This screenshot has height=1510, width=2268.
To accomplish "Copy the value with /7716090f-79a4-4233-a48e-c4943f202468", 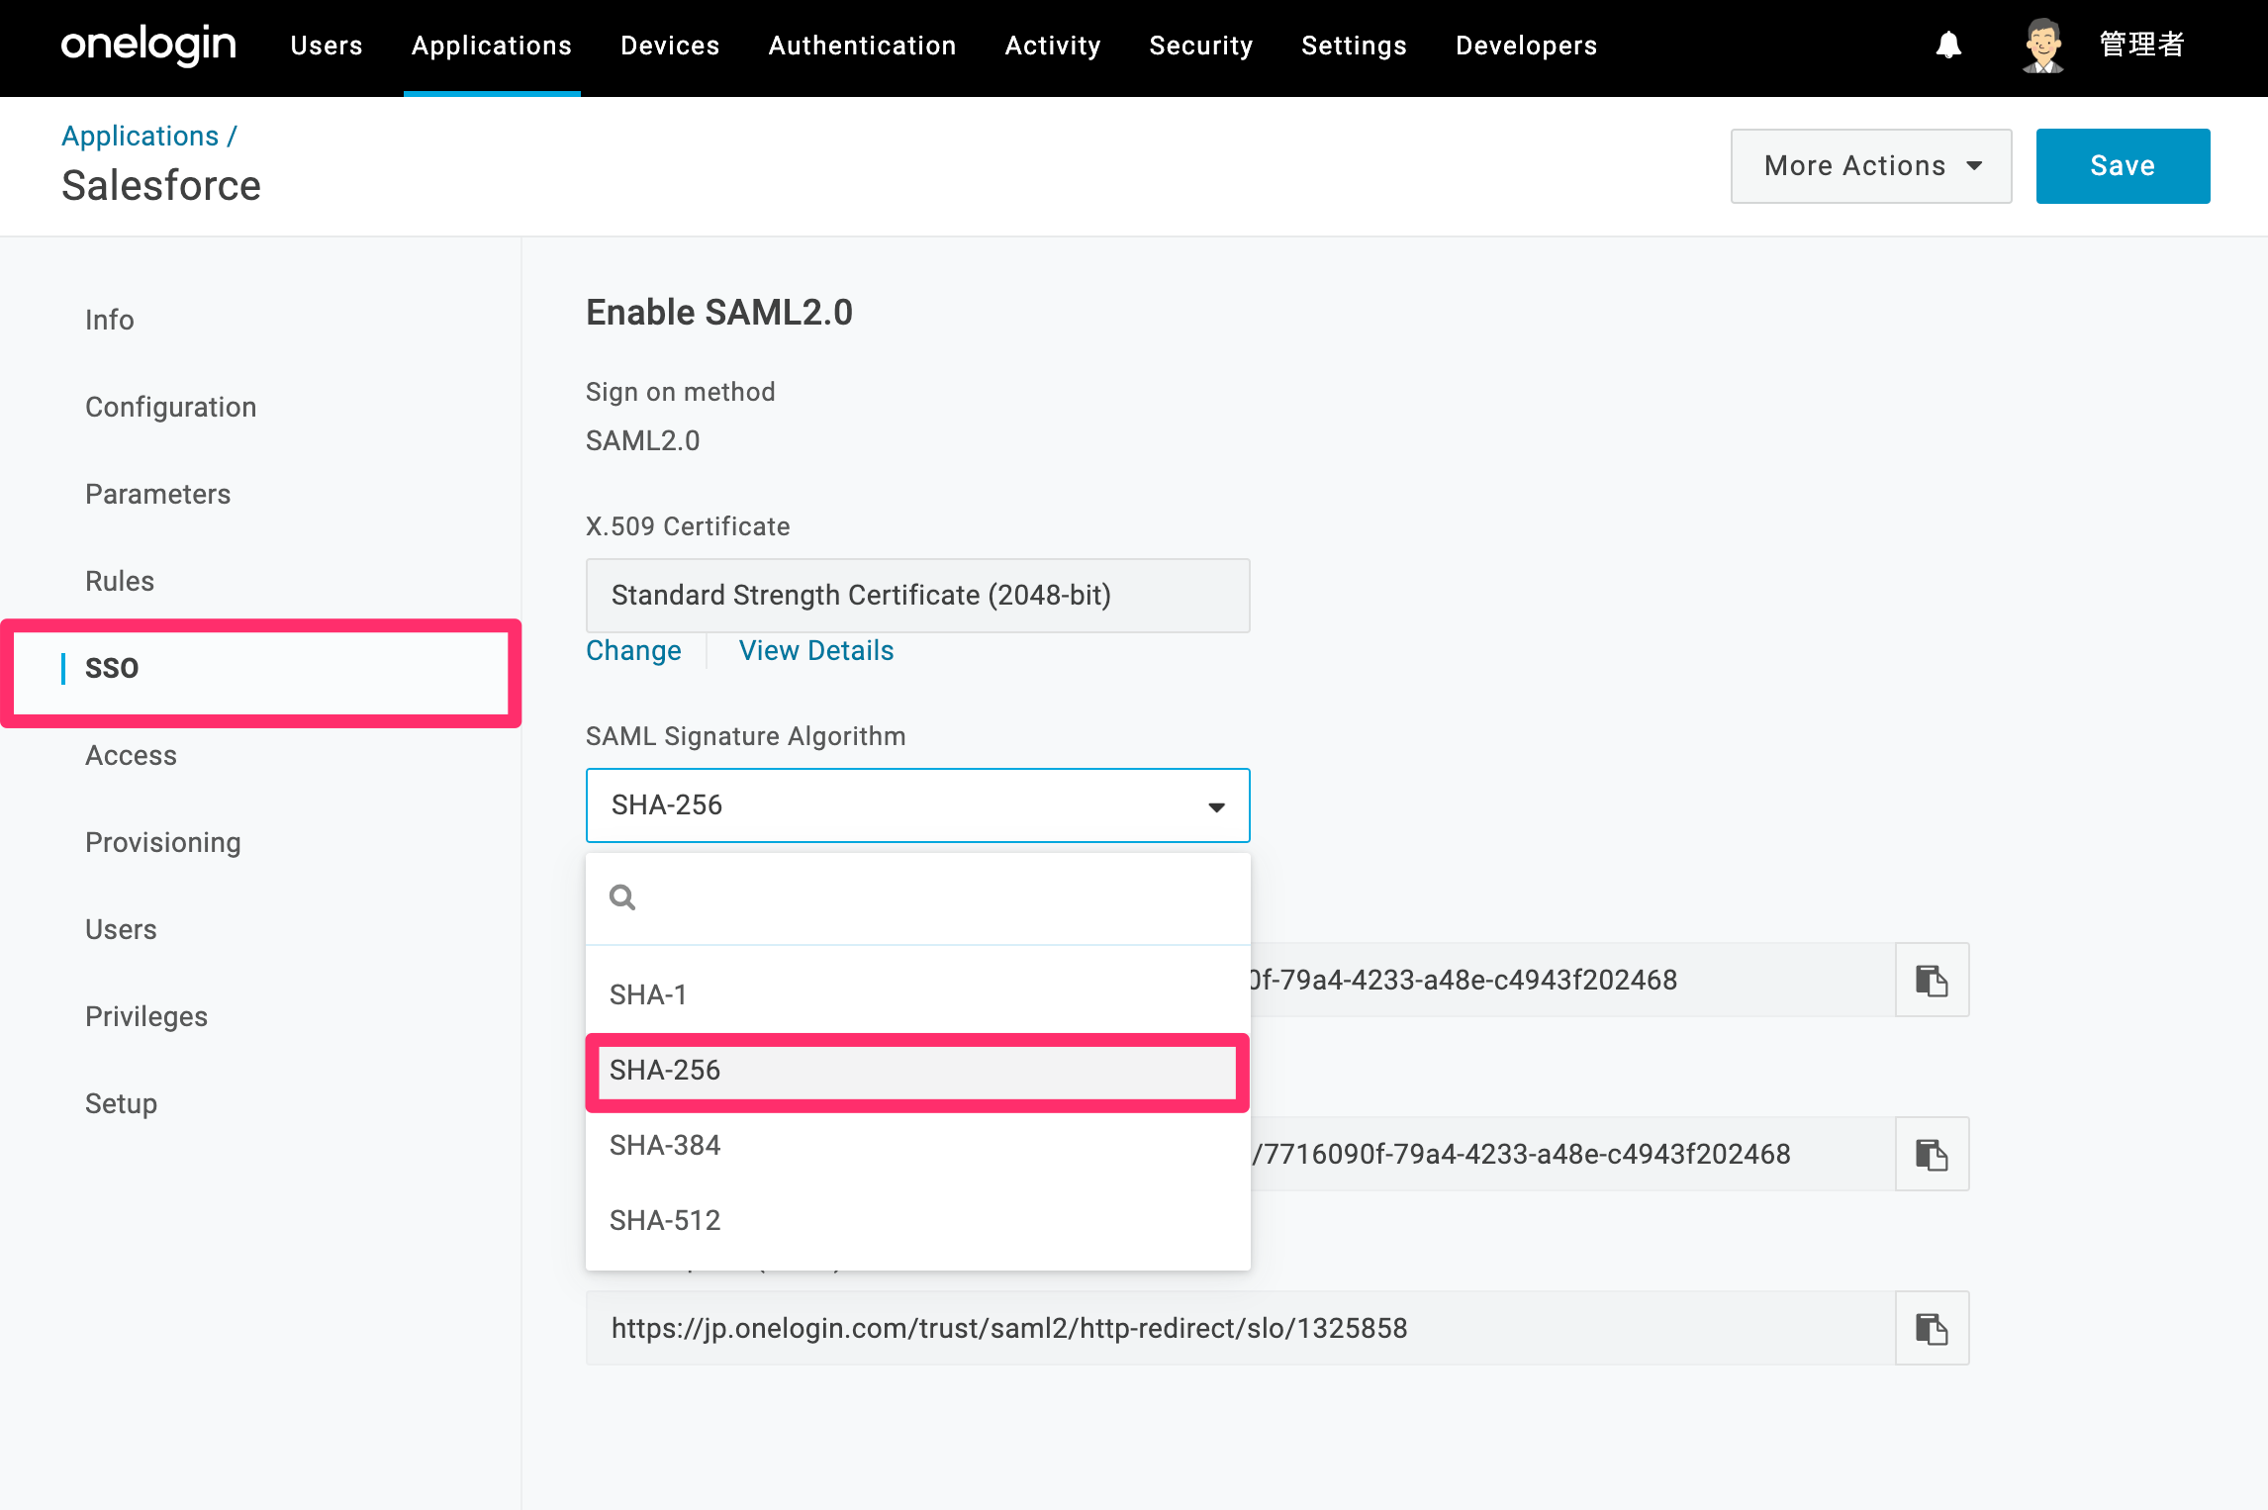I will (x=1932, y=1154).
